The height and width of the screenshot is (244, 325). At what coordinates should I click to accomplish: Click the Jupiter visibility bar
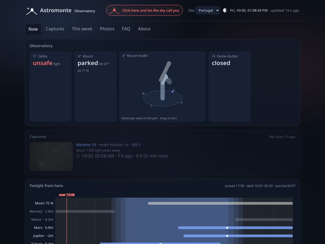[x=238, y=236]
